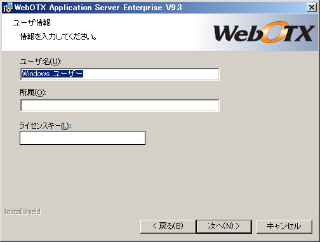The width and height of the screenshot is (320, 242).
Task: Focus the 所属 input field
Action: [x=120, y=105]
